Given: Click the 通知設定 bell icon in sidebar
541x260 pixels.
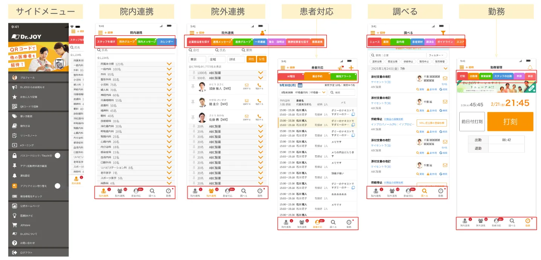Looking at the screenshot, I should click(15, 175).
